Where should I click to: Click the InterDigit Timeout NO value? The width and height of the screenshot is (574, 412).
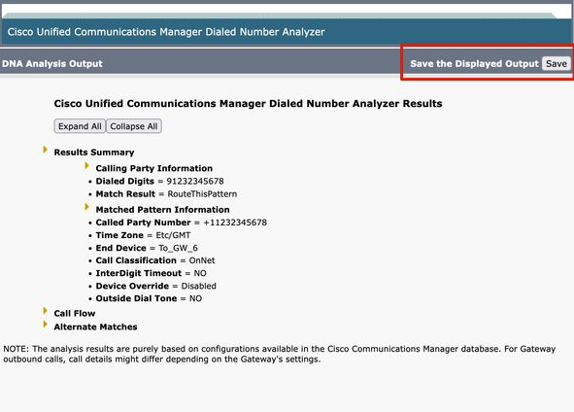[200, 274]
